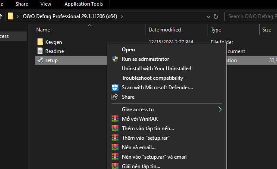The width and height of the screenshot is (277, 169).
Task: Click the Search O&O Defrag box
Action: pyautogui.click(x=251, y=16)
